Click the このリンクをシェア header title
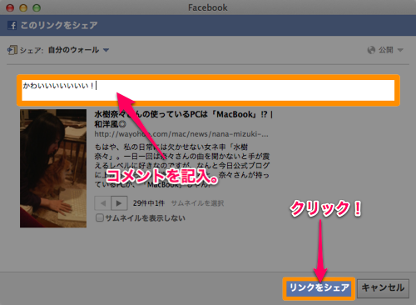Image resolution: width=416 pixels, height=305 pixels. [59, 25]
